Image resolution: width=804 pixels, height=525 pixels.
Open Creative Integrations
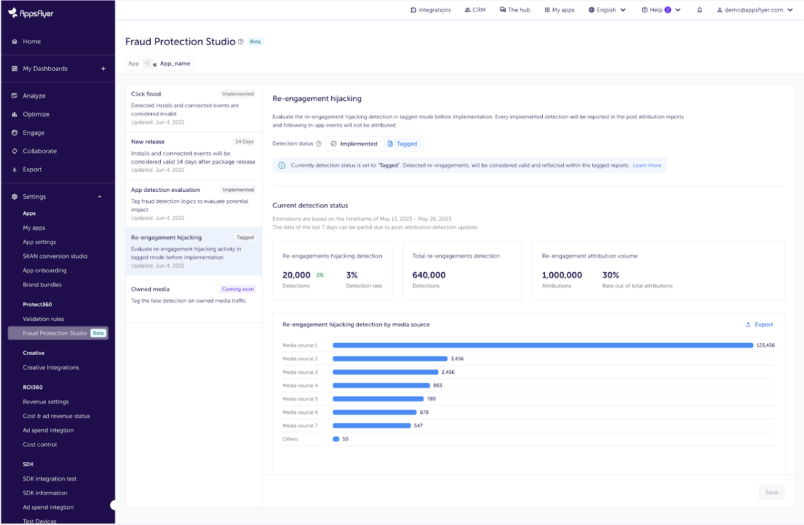51,368
